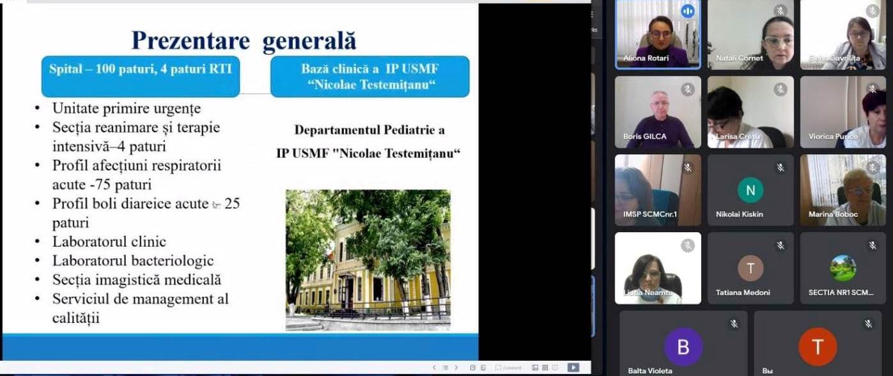Open the slide list menu icon
Screen dimensions: 893x376
click(x=445, y=368)
